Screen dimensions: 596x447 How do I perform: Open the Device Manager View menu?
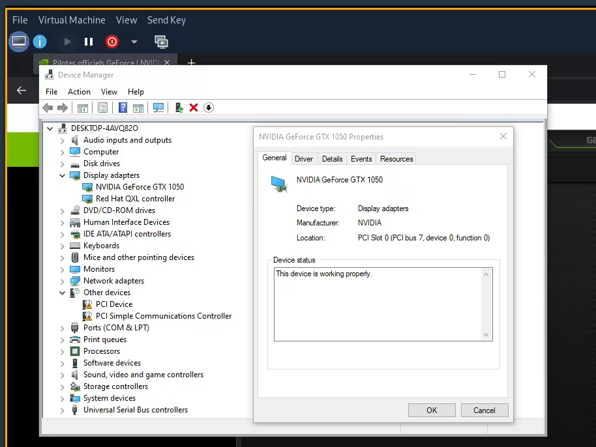[x=109, y=91]
